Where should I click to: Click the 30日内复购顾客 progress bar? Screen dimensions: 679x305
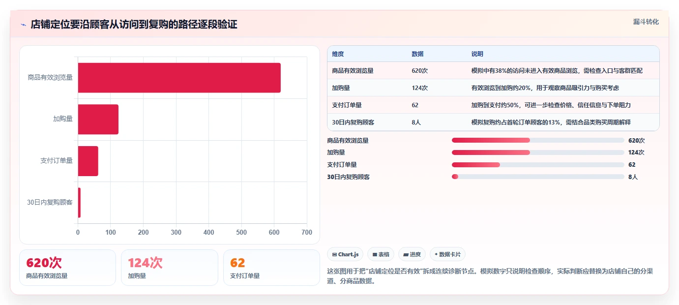point(538,177)
